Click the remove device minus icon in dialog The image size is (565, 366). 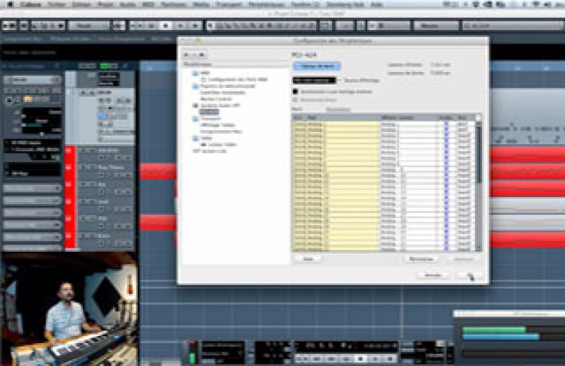click(194, 54)
